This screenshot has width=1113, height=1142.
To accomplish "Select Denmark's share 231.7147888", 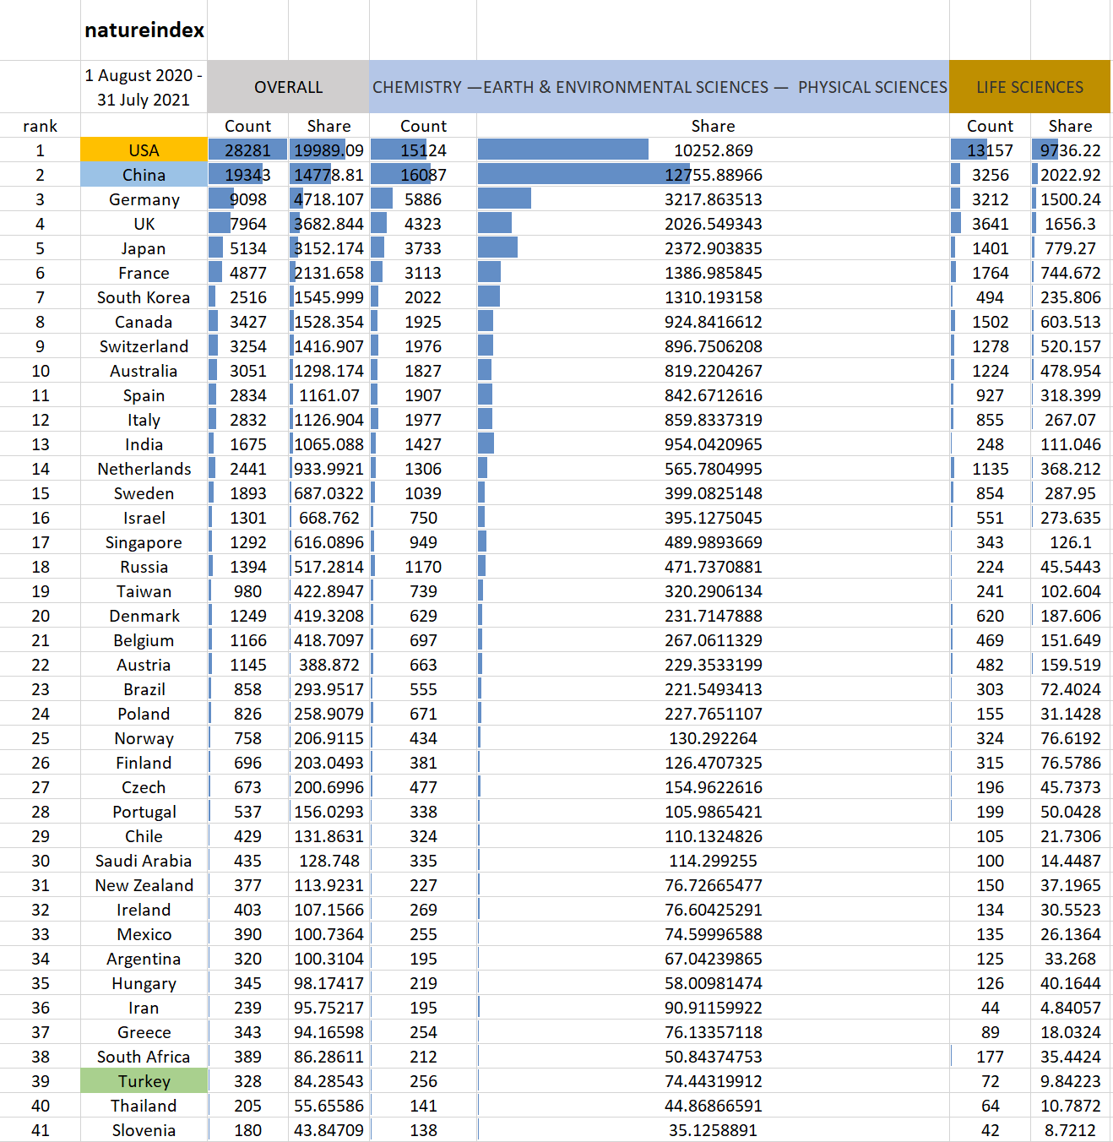I will coord(714,616).
